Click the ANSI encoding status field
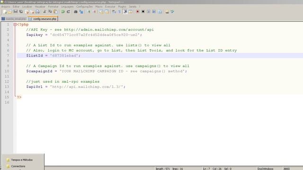 286,169
